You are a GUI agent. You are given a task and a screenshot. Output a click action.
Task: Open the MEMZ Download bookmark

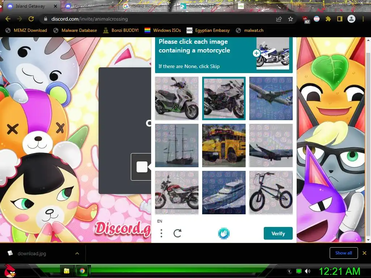pos(26,30)
